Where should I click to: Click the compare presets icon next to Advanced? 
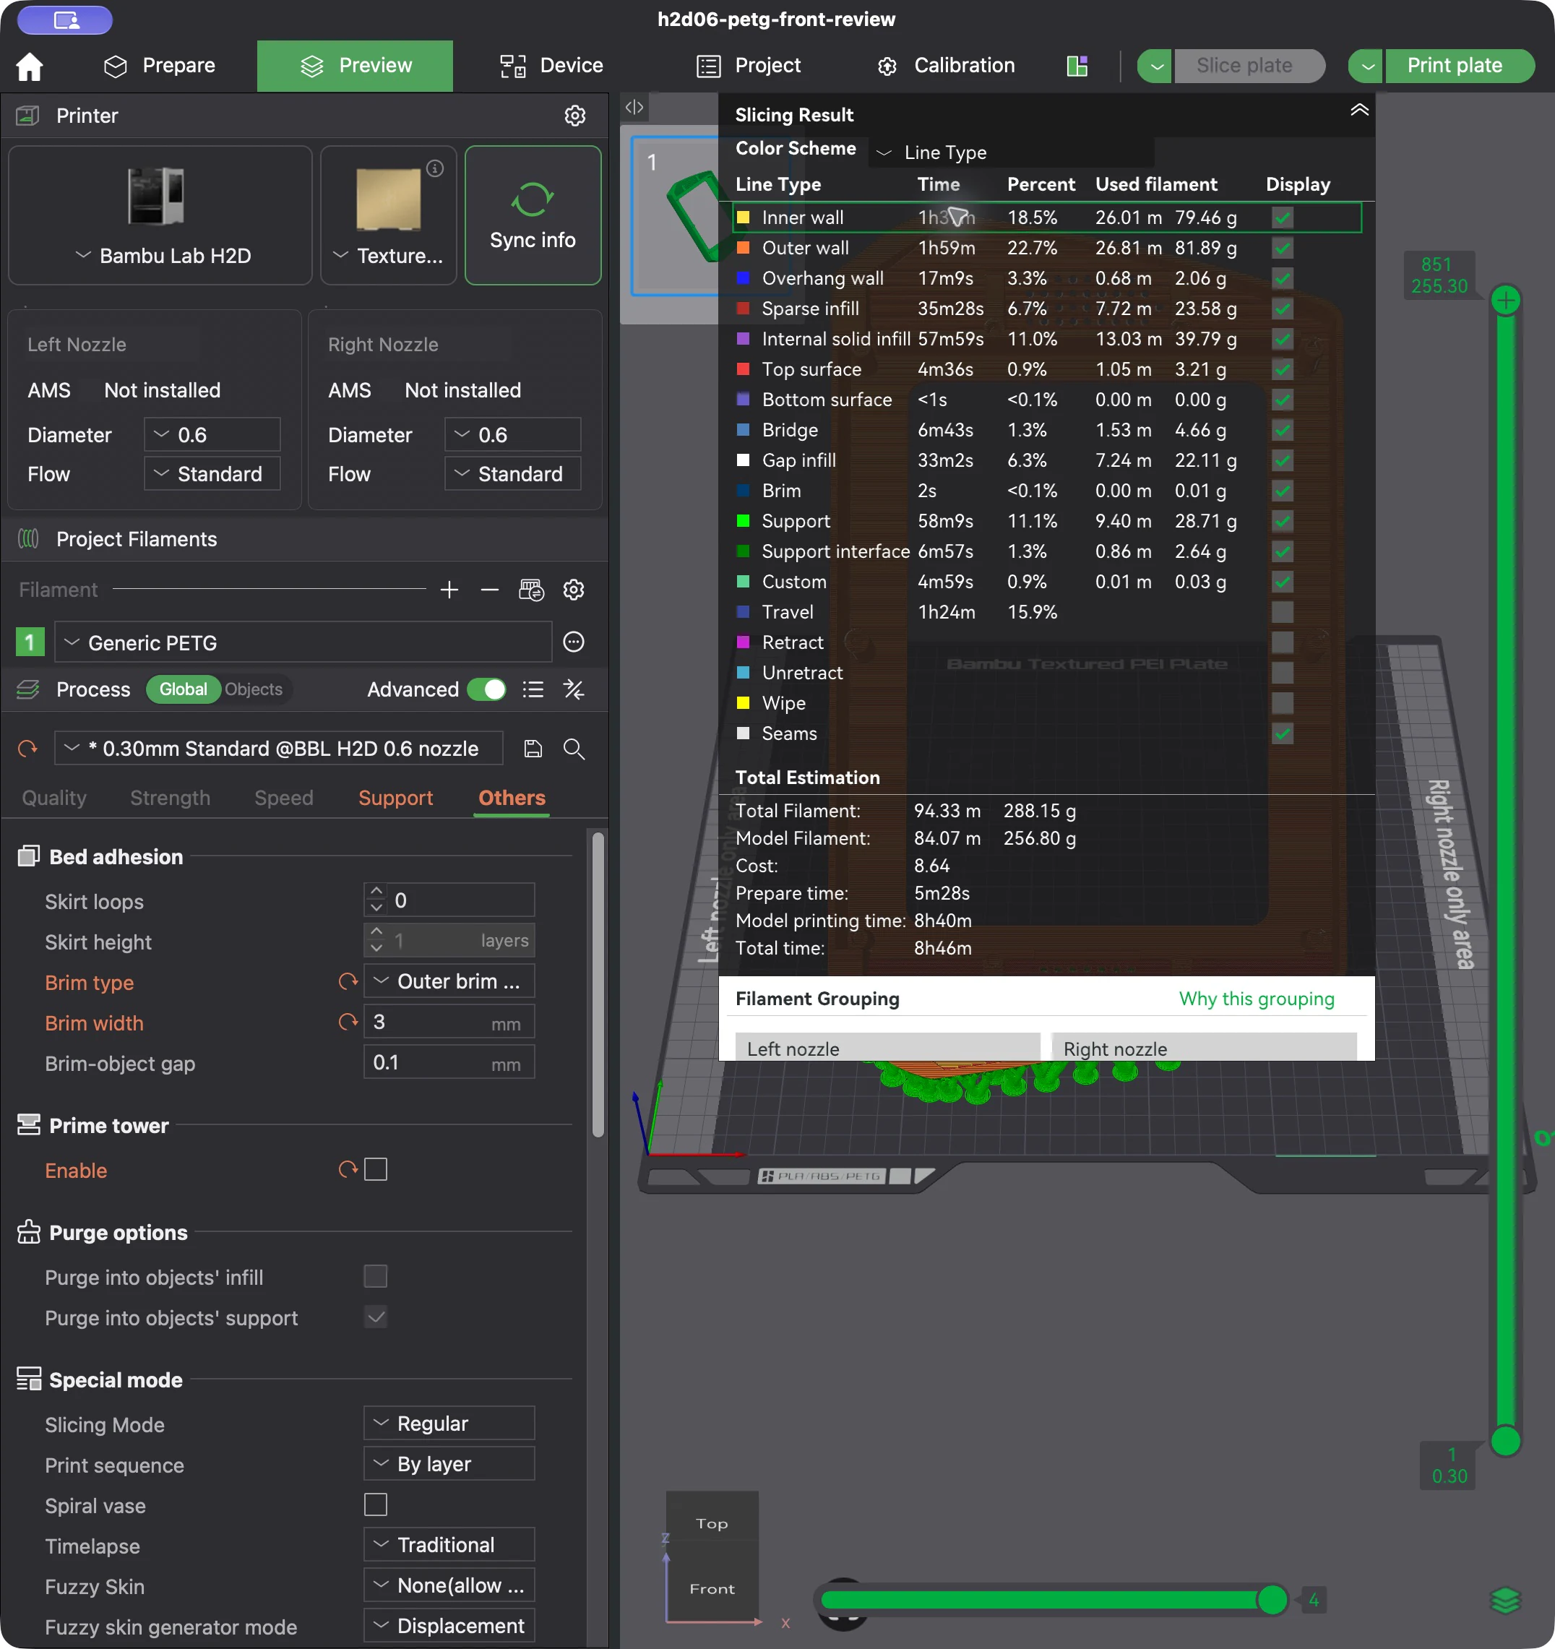tap(574, 689)
